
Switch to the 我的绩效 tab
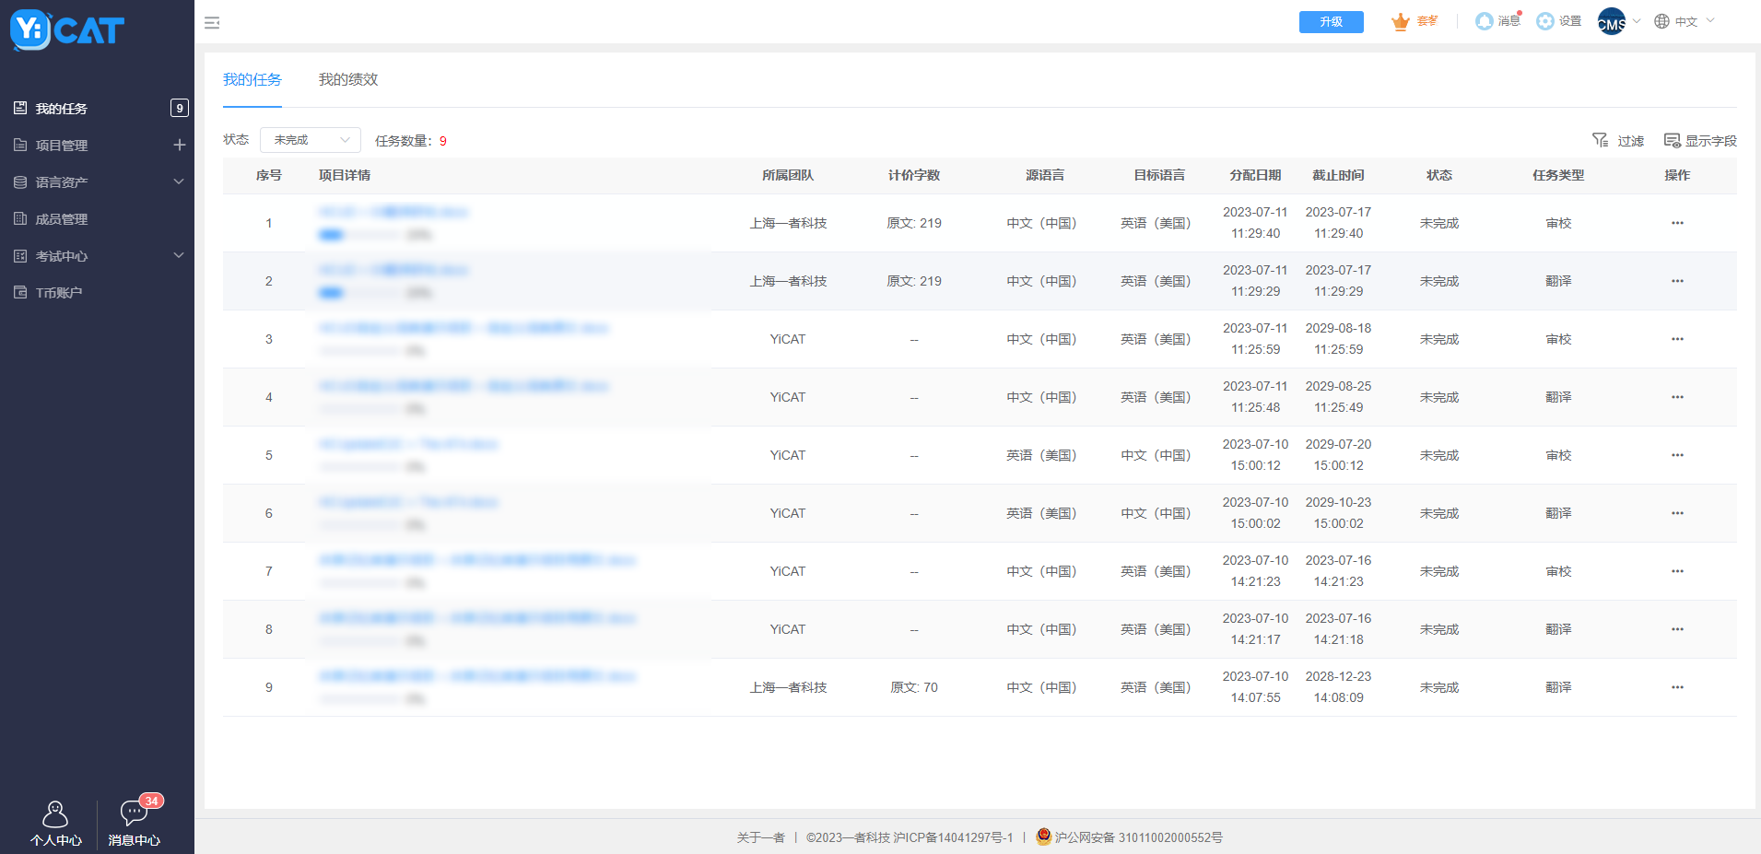(x=348, y=80)
